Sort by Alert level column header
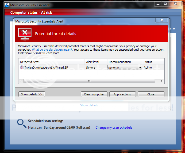The height and width of the screenshot is (153, 185). pyautogui.click(x=96, y=62)
